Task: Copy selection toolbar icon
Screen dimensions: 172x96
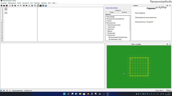Action: 12,6
